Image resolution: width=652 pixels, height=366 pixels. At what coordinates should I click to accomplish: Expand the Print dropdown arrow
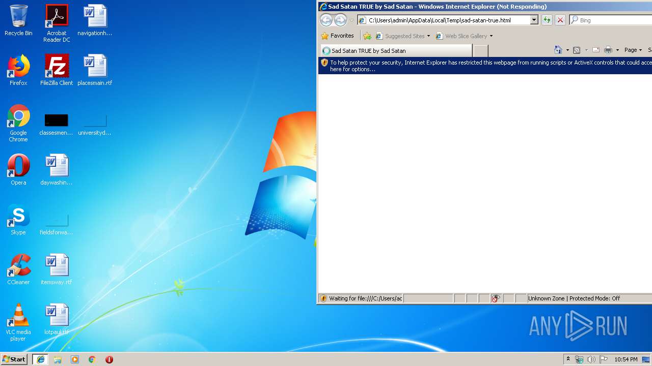tap(617, 50)
